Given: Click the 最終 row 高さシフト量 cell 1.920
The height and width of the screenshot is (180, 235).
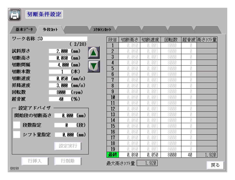Looking at the screenshot, I should tap(207, 155).
